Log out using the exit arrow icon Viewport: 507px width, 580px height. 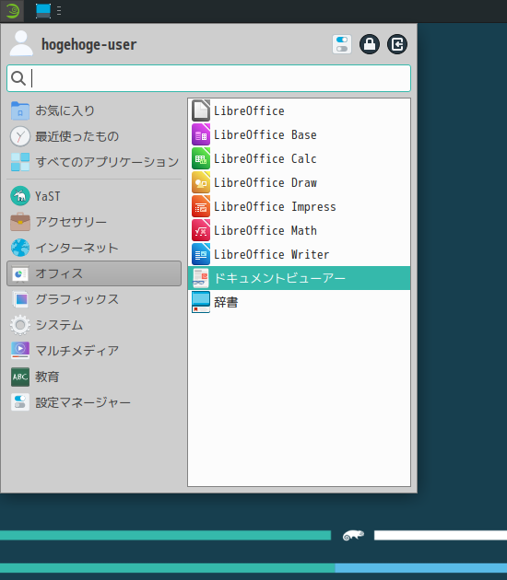397,44
